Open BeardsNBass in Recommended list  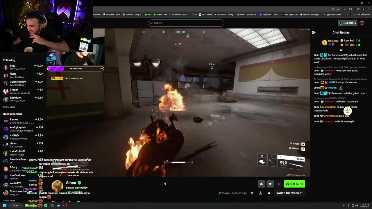coord(23,161)
